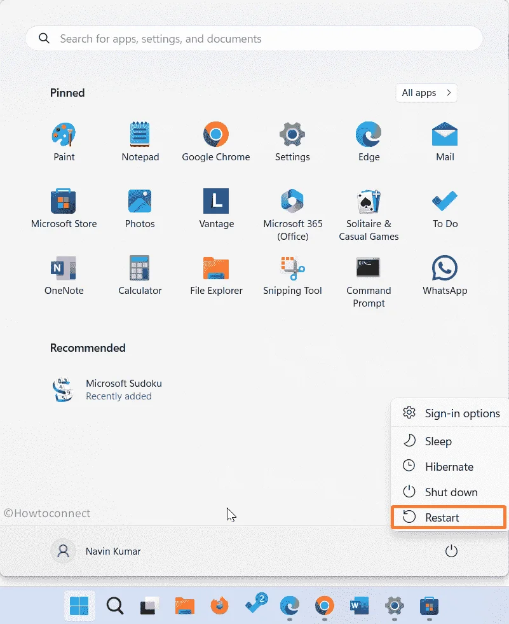The width and height of the screenshot is (509, 624).
Task: Select Restart from power menu
Action: click(450, 517)
